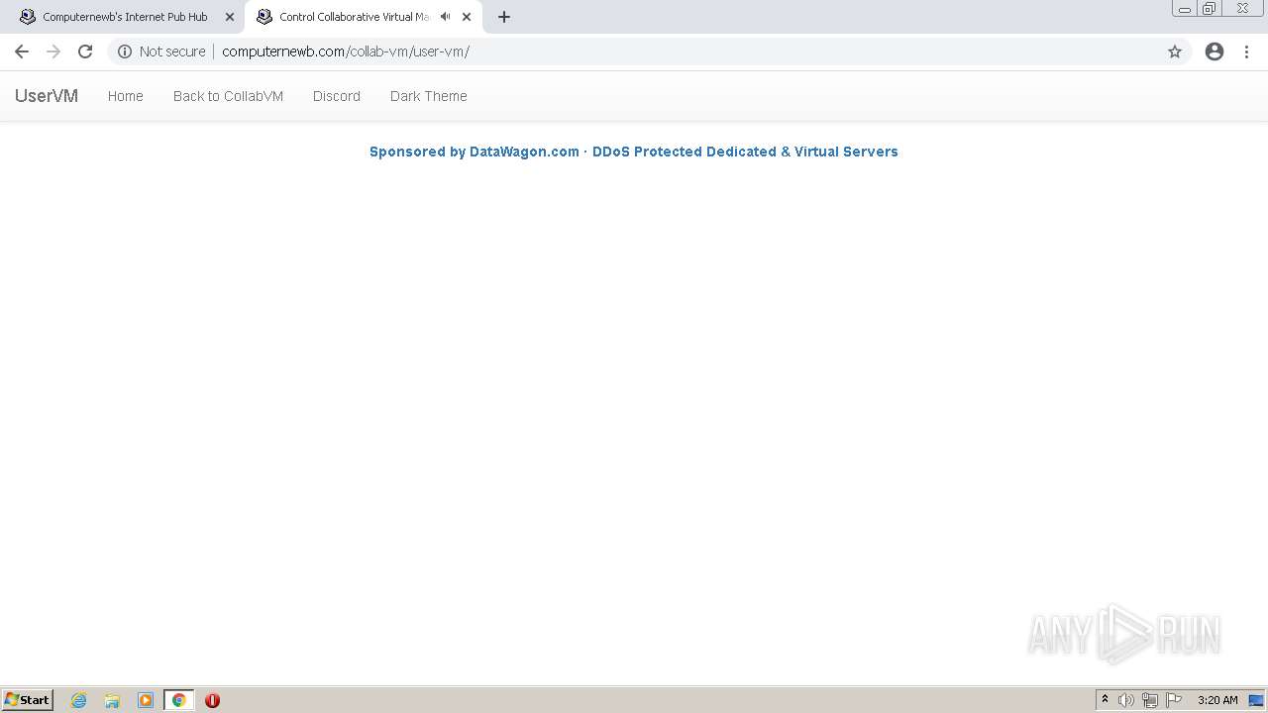Minimize the Chrome window
The height and width of the screenshot is (713, 1268).
pyautogui.click(x=1185, y=9)
